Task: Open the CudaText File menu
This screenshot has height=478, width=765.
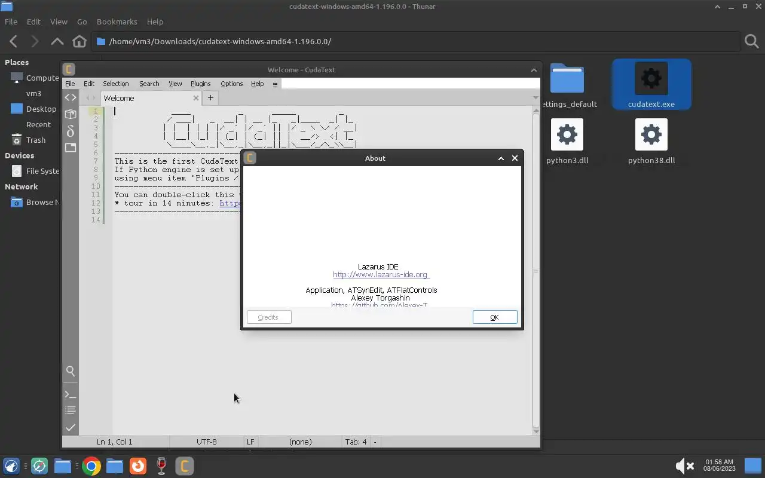Action: coord(70,84)
